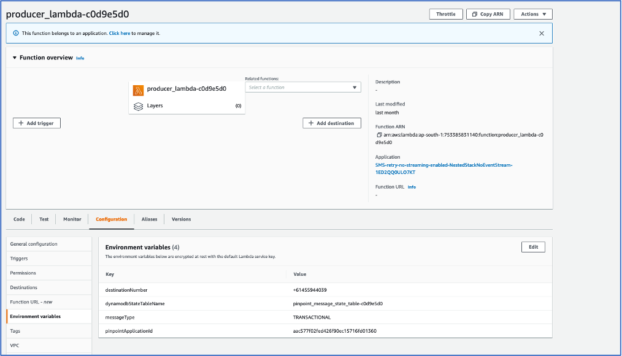Open Function URL in the configuration sidebar
622x356 pixels.
pyautogui.click(x=49, y=302)
